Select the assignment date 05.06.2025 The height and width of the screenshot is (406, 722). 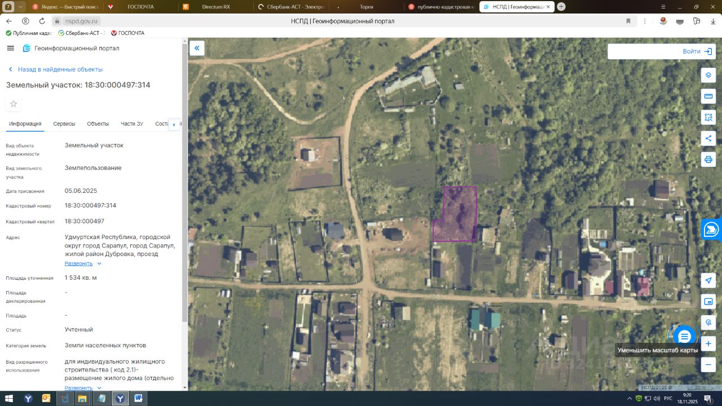tap(81, 191)
